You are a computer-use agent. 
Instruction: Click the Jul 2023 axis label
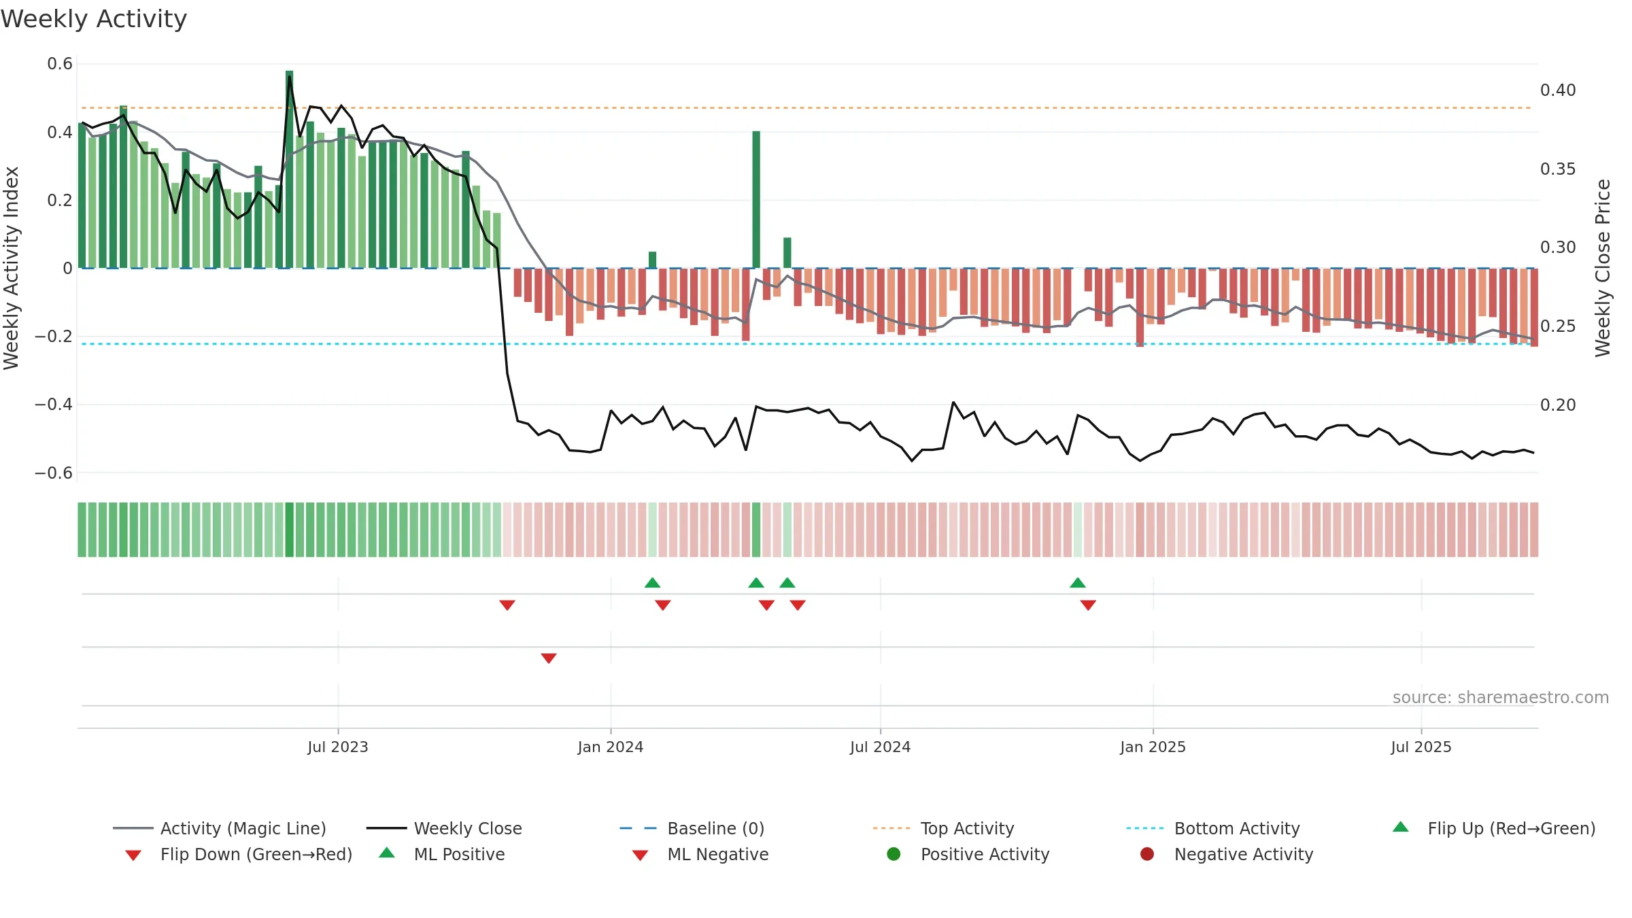click(x=338, y=747)
